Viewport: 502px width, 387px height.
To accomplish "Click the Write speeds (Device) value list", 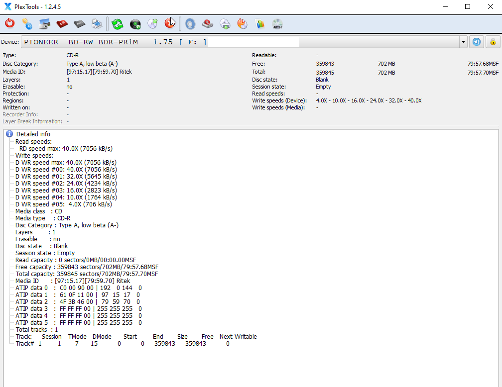I will pyautogui.click(x=369, y=101).
